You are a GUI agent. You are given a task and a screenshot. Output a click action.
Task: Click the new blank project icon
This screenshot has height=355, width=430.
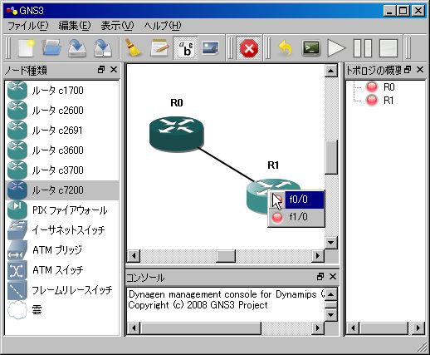coord(26,48)
